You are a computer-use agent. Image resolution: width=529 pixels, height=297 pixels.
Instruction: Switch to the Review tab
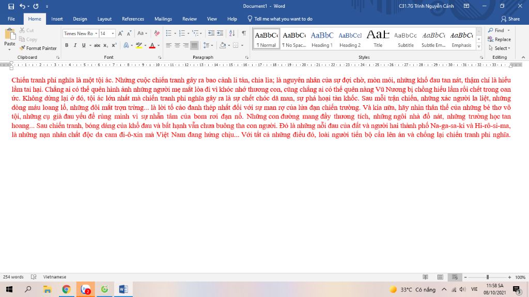click(x=189, y=19)
